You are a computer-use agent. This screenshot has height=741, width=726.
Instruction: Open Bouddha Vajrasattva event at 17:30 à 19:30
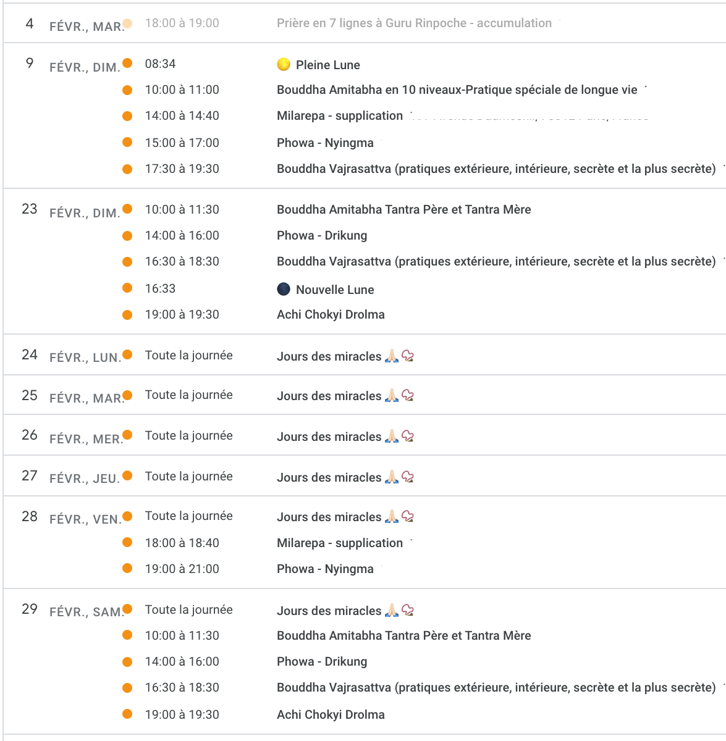[496, 169]
